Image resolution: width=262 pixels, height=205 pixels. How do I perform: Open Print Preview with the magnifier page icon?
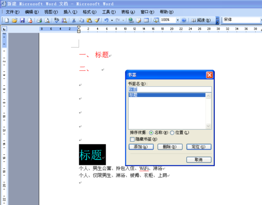47,20
